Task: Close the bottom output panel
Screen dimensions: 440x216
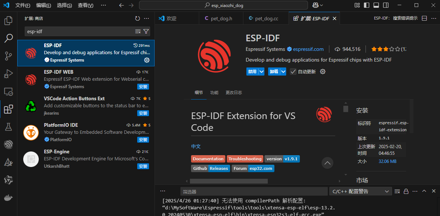Action: coord(434,191)
